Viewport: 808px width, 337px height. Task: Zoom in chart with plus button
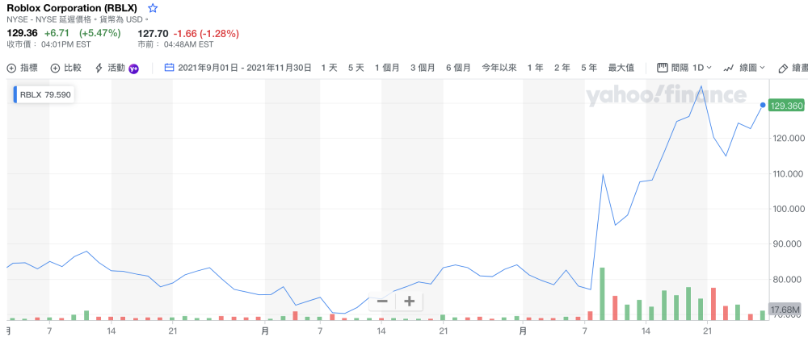click(x=410, y=302)
